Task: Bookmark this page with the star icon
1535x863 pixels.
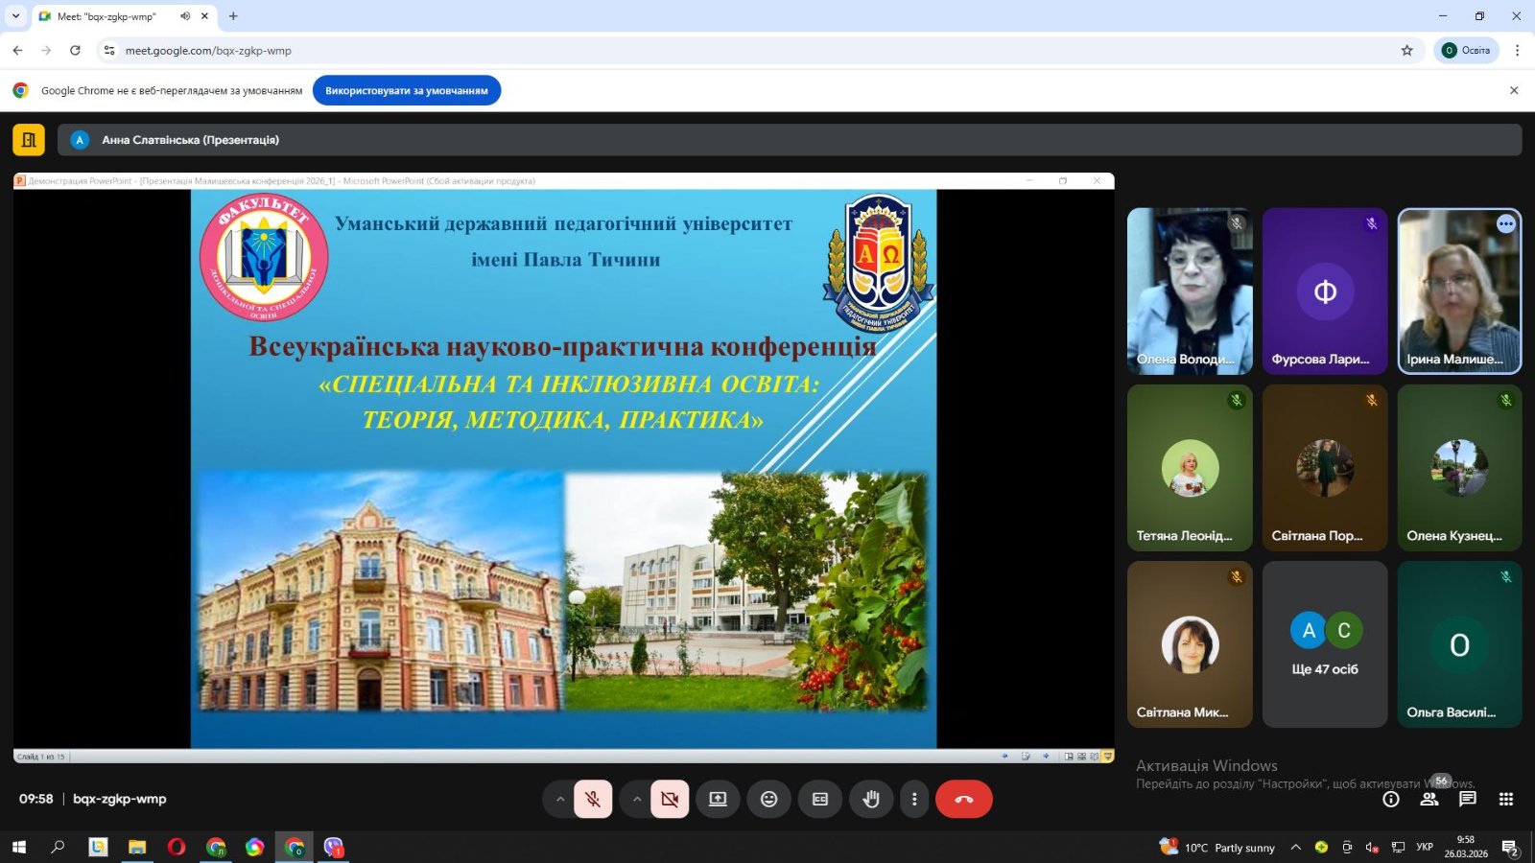Action: (1406, 50)
